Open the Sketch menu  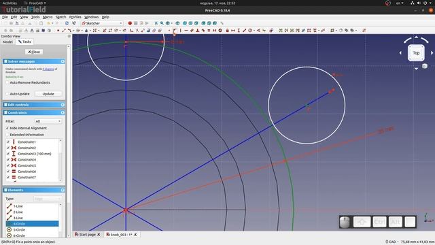tap(60, 17)
